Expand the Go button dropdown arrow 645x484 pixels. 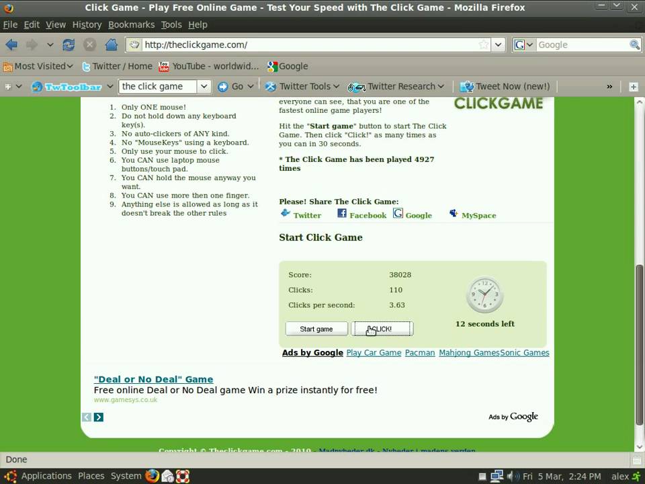click(x=251, y=87)
